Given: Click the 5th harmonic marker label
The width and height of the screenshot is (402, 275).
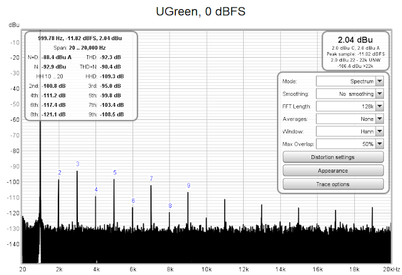Looking at the screenshot, I should [115, 173].
